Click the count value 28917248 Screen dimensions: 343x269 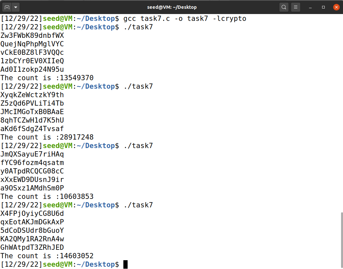(x=77, y=137)
